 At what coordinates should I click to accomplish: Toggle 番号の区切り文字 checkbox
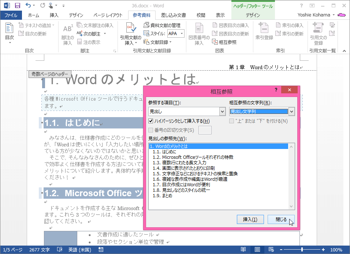[151, 130]
